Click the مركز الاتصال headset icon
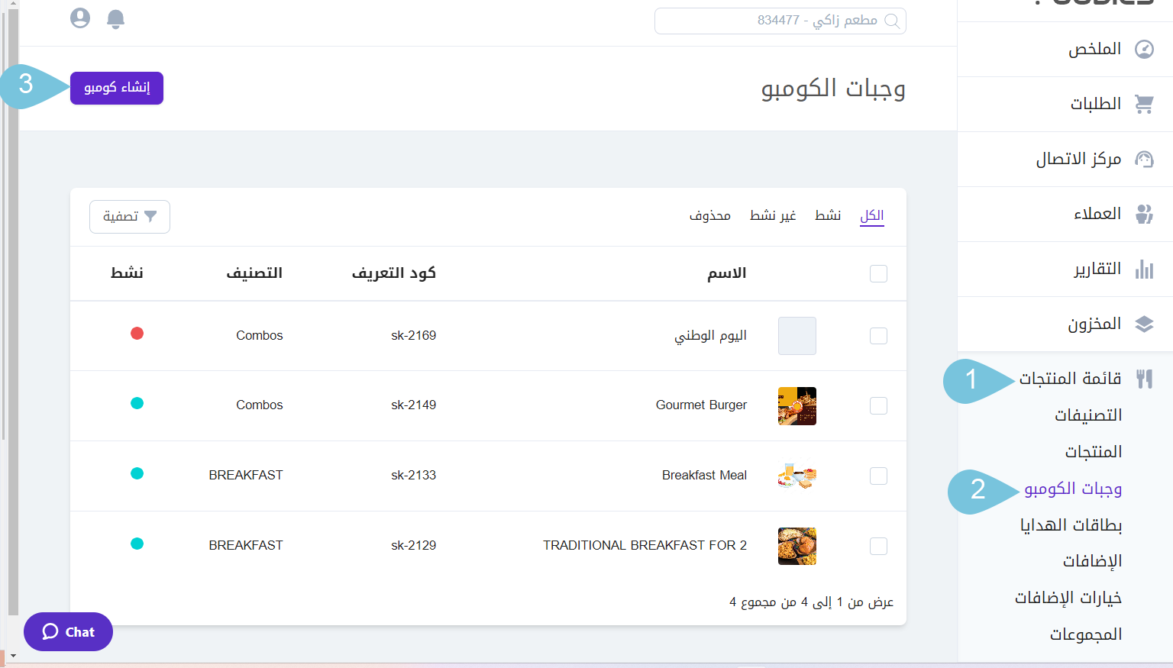This screenshot has width=1173, height=668. (x=1144, y=160)
